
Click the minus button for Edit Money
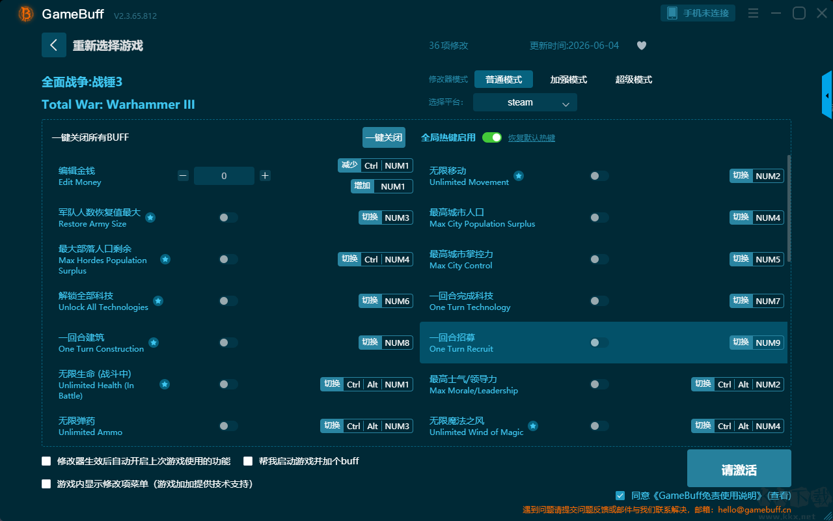[x=184, y=175]
